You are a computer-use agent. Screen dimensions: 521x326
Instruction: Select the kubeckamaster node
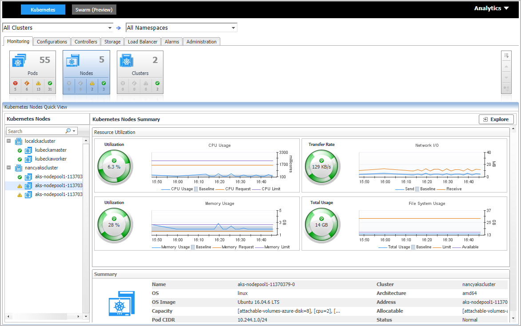[x=51, y=150]
